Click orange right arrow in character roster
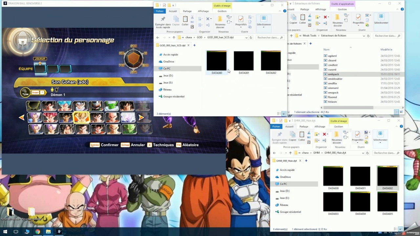This screenshot has width=420, height=236. [141, 117]
